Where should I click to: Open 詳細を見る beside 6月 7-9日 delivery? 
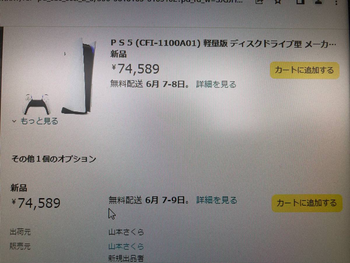(216, 200)
